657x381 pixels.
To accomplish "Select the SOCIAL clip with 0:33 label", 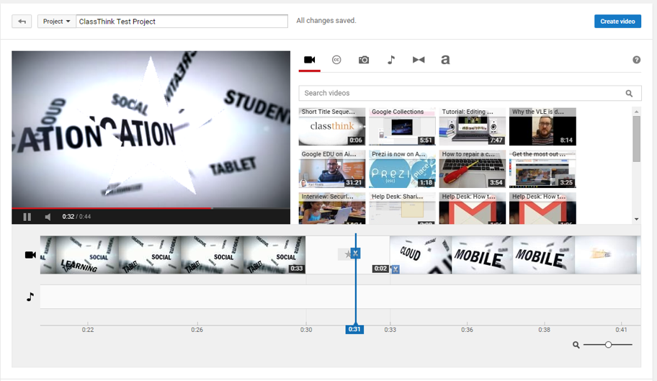I will coord(274,254).
